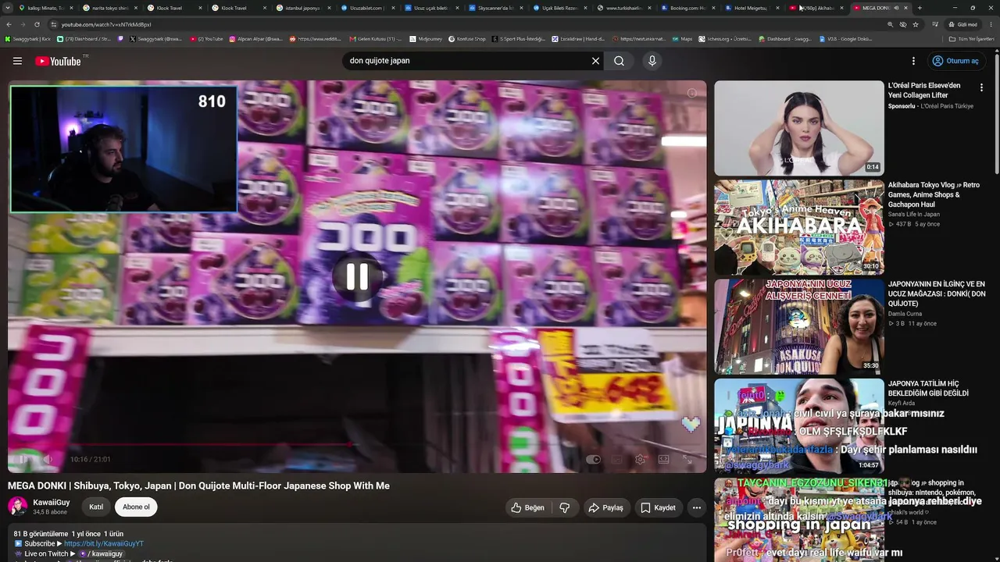Clear the search box with the X
Image resolution: width=1000 pixels, height=562 pixels.
[x=595, y=61]
